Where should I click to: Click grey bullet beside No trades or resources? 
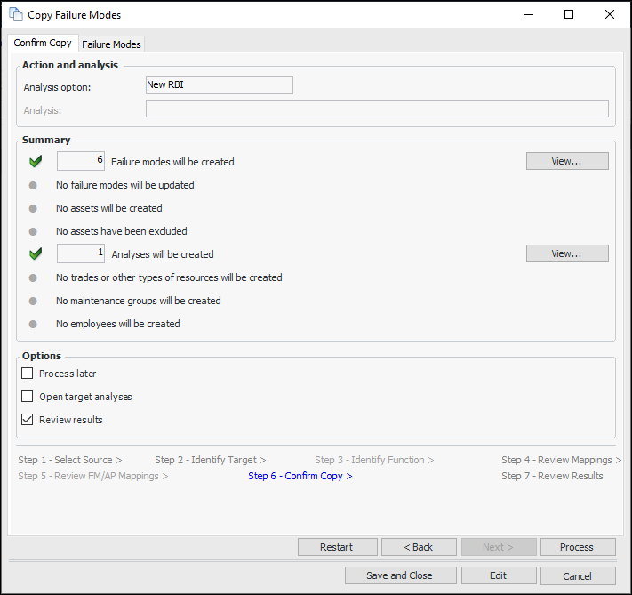click(33, 278)
